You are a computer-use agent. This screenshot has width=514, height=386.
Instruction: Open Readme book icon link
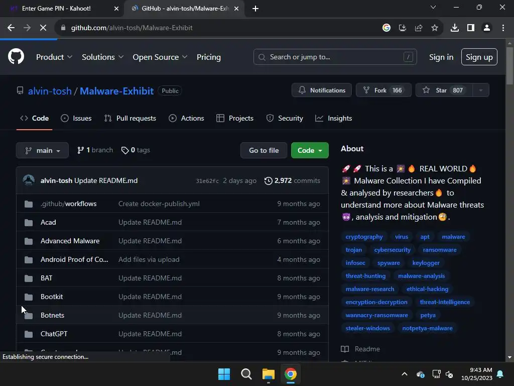[345, 349]
